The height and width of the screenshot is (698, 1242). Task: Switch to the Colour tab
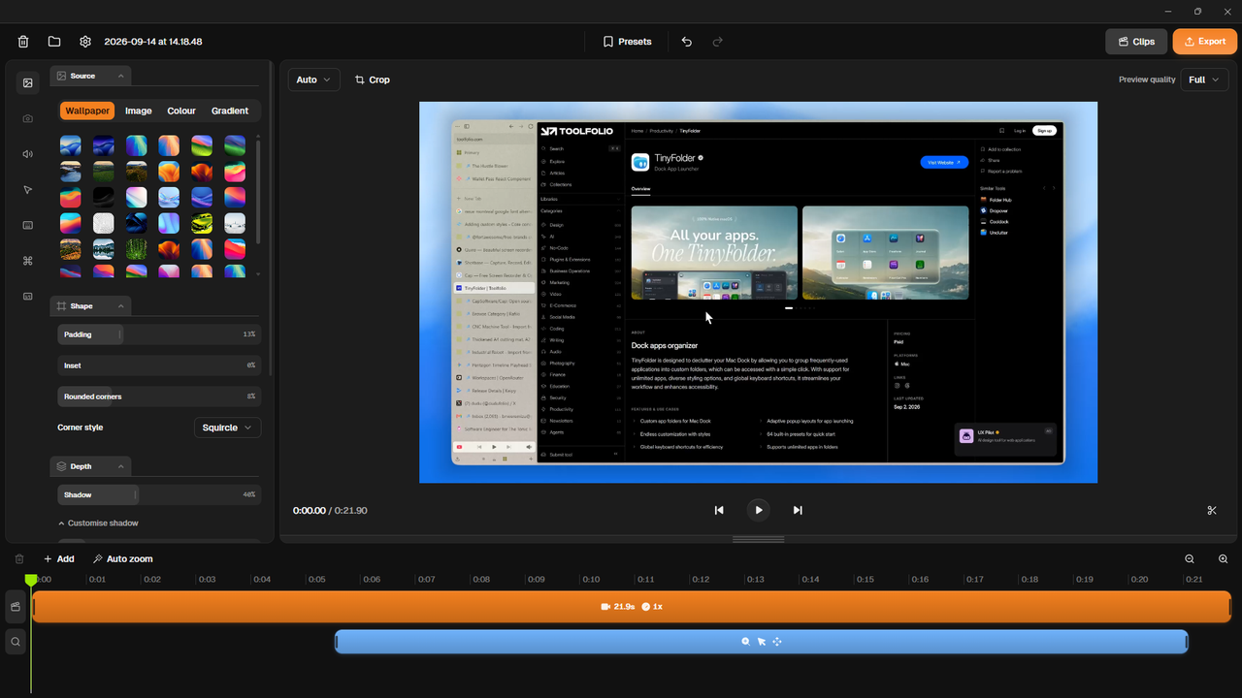tap(181, 111)
